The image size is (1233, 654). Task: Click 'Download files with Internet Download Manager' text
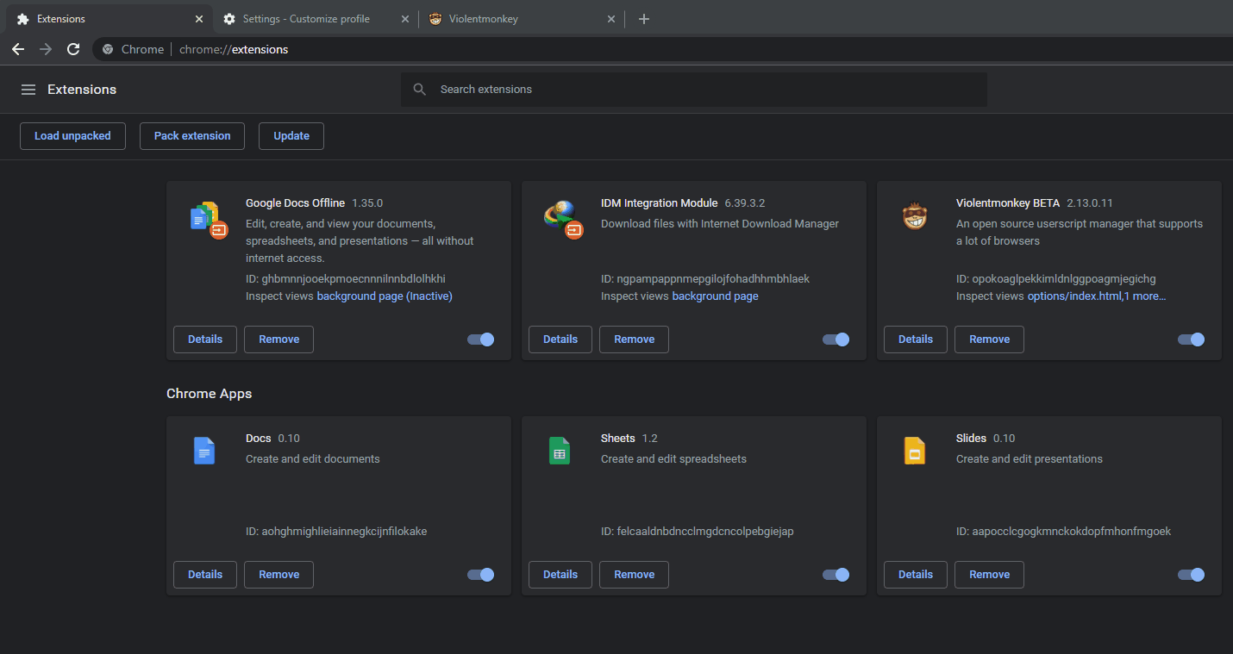[720, 224]
